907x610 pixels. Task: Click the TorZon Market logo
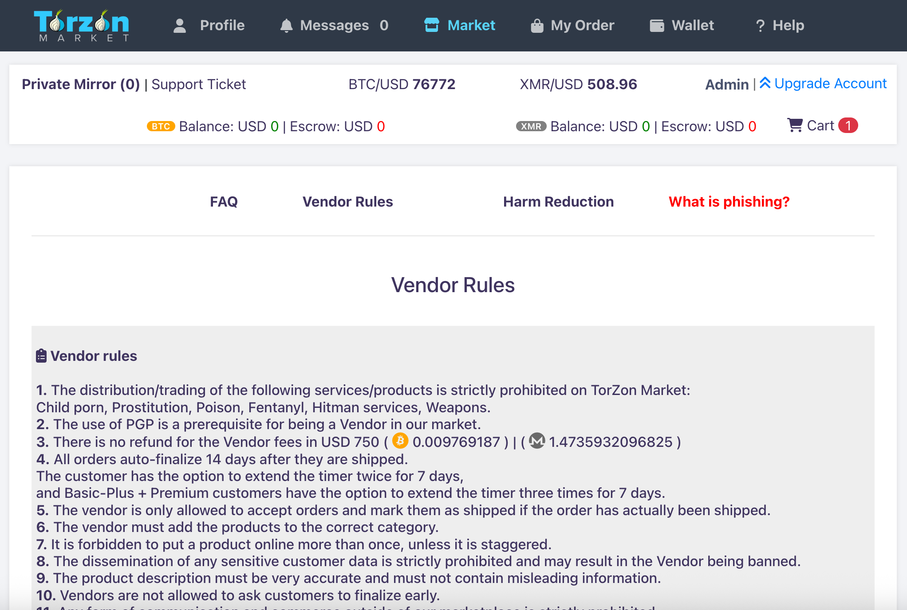(x=82, y=26)
